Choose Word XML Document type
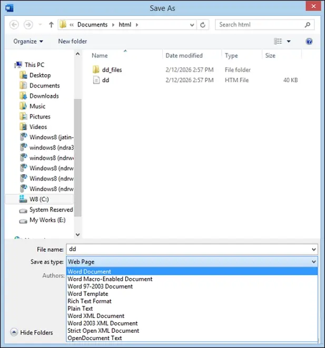Viewport: 325px width, 348px height. (192, 316)
